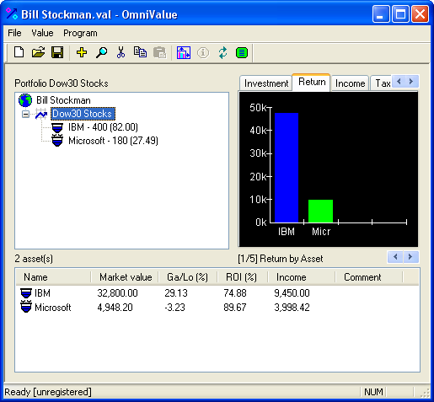Click the ROI value 74.88
The height and width of the screenshot is (402, 434).
tap(235, 293)
